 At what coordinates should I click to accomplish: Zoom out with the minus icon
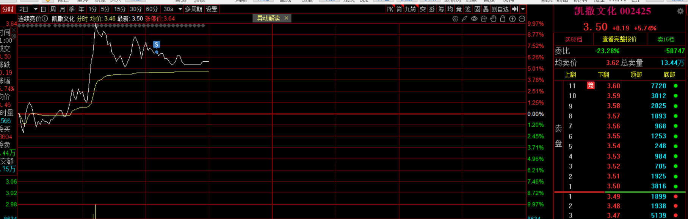tap(522, 19)
